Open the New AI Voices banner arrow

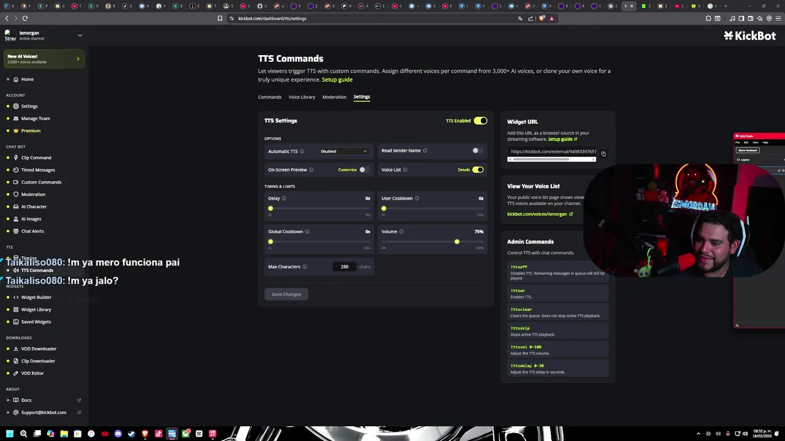[x=78, y=59]
